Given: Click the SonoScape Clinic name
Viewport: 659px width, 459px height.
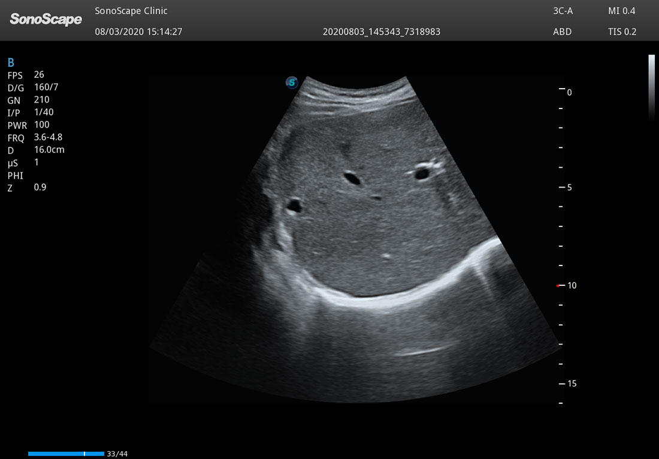Looking at the screenshot, I should [x=131, y=11].
